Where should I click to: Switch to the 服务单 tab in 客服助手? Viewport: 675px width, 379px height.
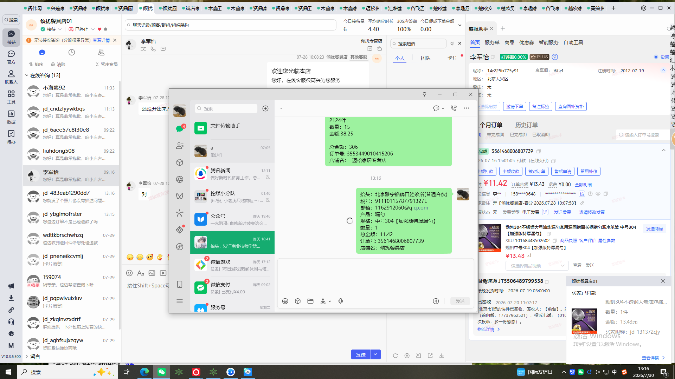click(x=492, y=42)
